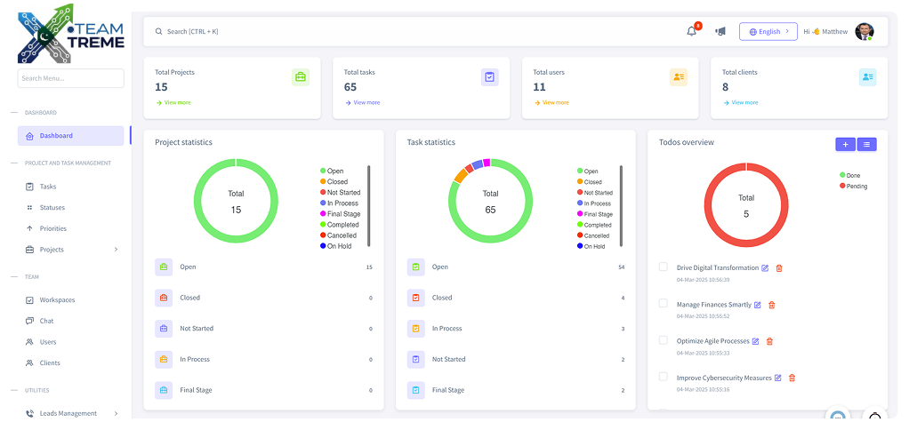Open Tasks from the sidebar

click(x=48, y=187)
